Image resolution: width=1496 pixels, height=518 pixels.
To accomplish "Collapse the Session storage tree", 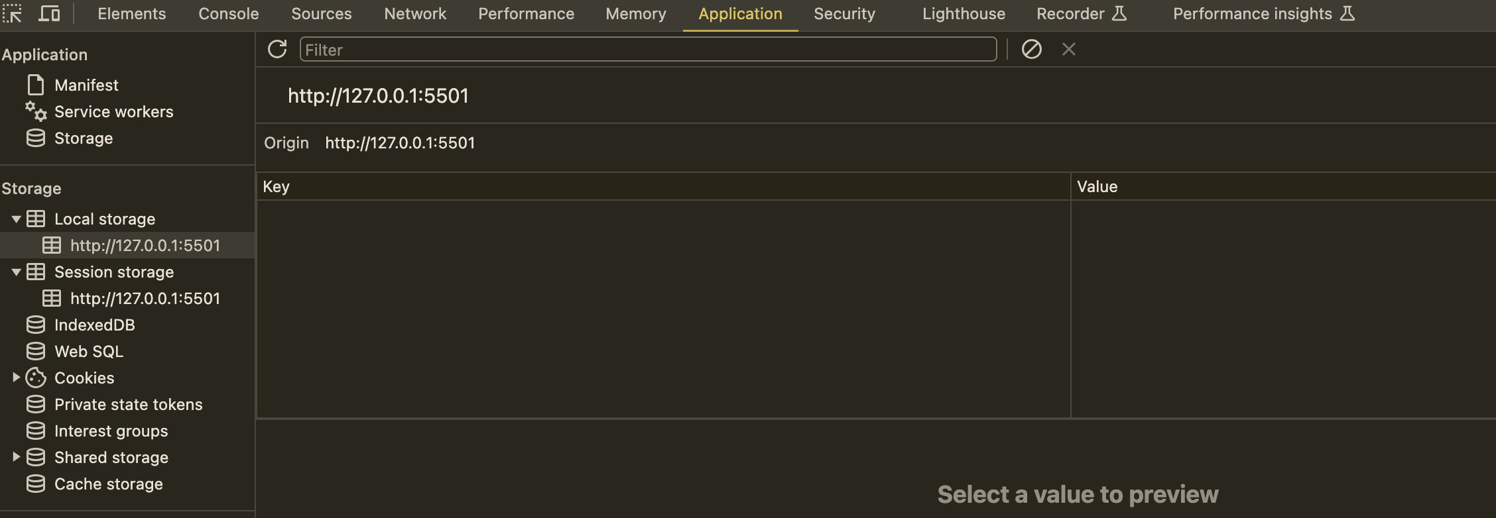I will click(17, 272).
